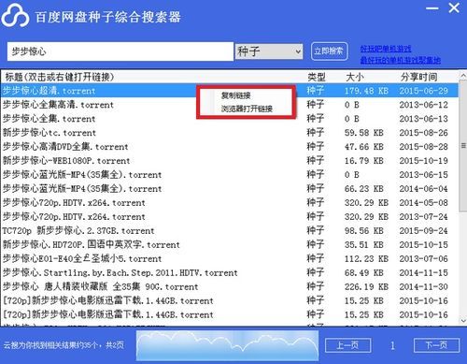Image resolution: width=467 pixels, height=364 pixels.
Task: Click the scrollbar up arrow
Action: point(463,76)
